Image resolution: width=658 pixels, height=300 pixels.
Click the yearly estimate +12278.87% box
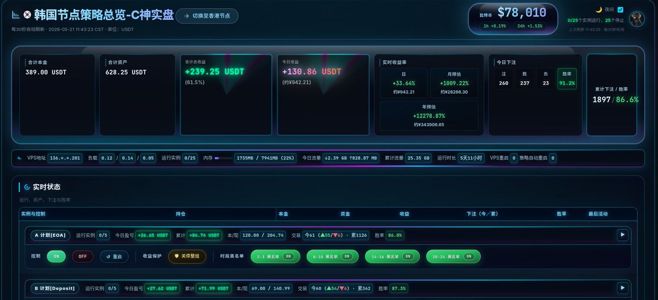click(x=429, y=116)
